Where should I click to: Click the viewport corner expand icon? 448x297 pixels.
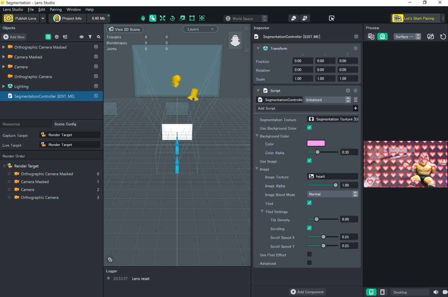pyautogui.click(x=110, y=260)
